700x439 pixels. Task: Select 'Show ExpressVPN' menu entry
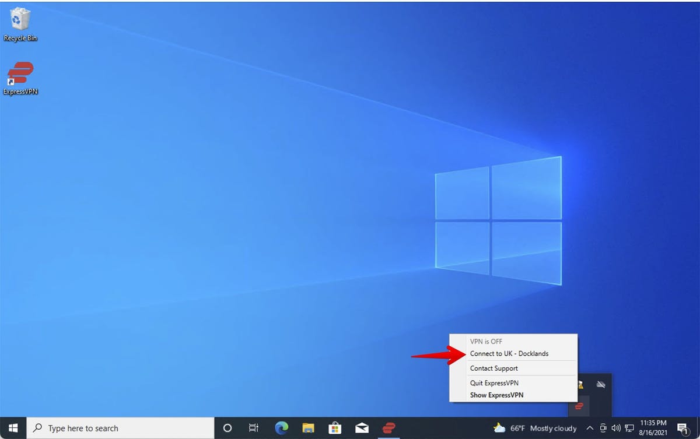click(496, 395)
